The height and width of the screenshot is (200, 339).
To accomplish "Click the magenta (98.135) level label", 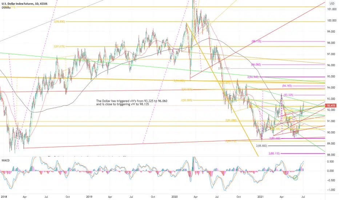I will (256, 41).
